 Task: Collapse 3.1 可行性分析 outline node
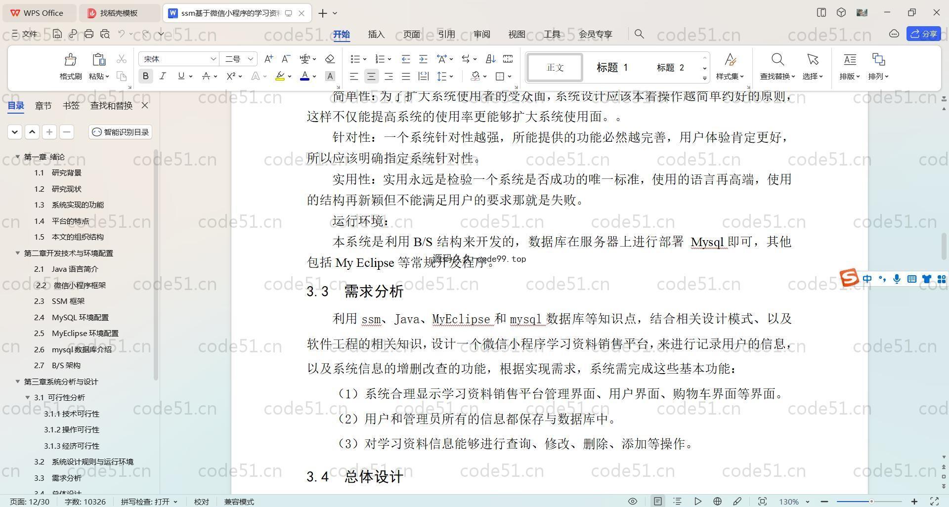[x=28, y=397]
